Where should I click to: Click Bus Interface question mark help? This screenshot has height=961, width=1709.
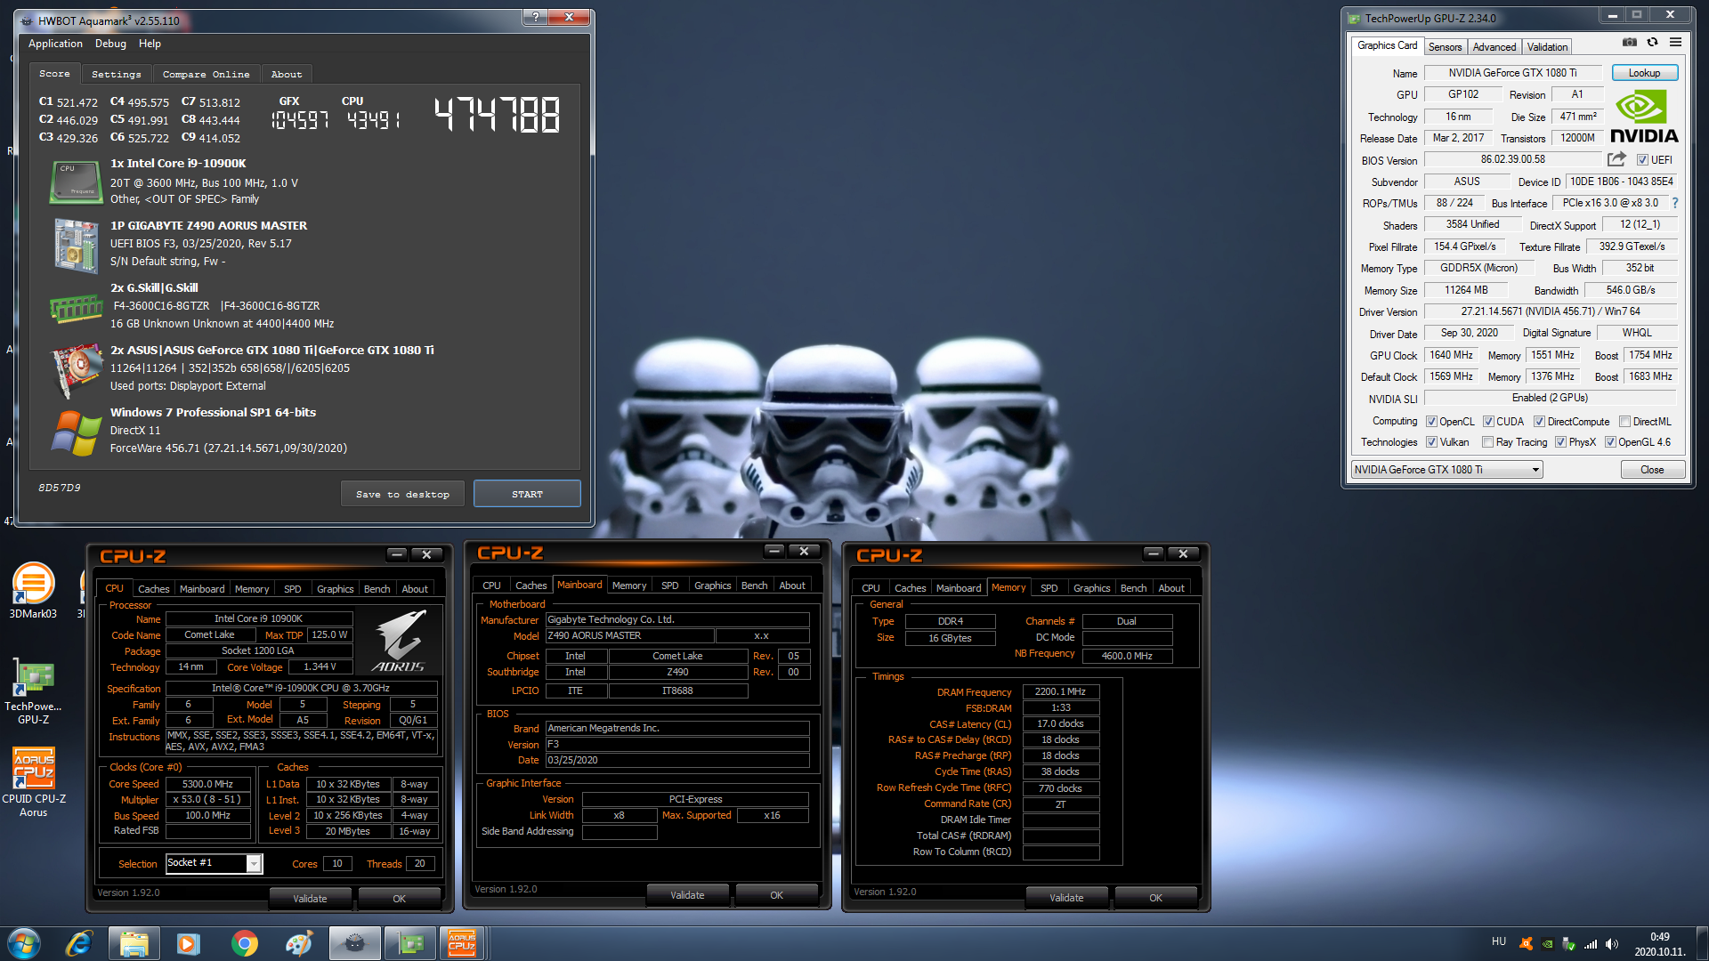[1674, 203]
